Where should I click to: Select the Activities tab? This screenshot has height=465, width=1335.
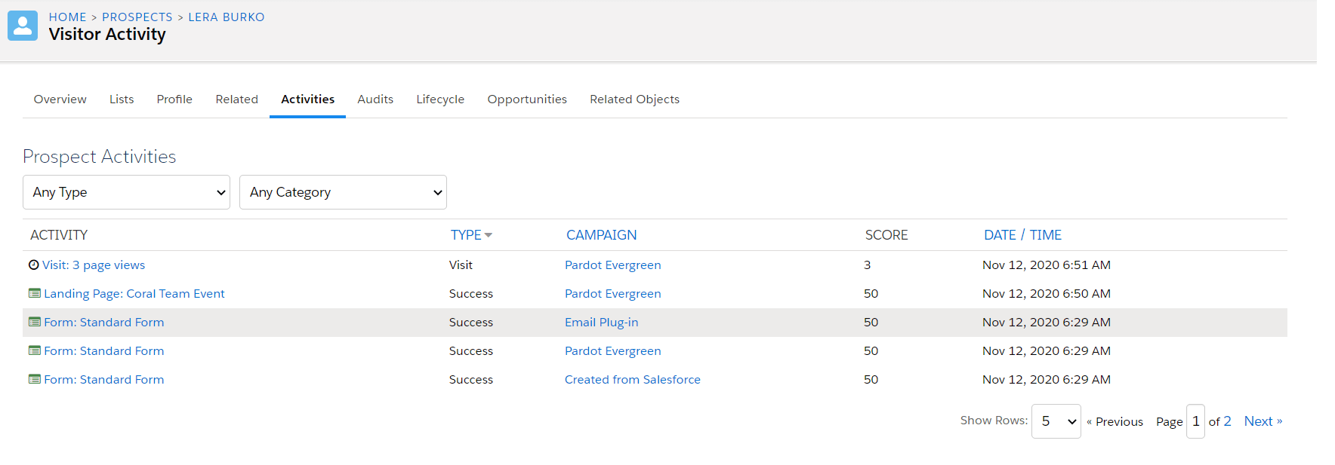tap(308, 99)
